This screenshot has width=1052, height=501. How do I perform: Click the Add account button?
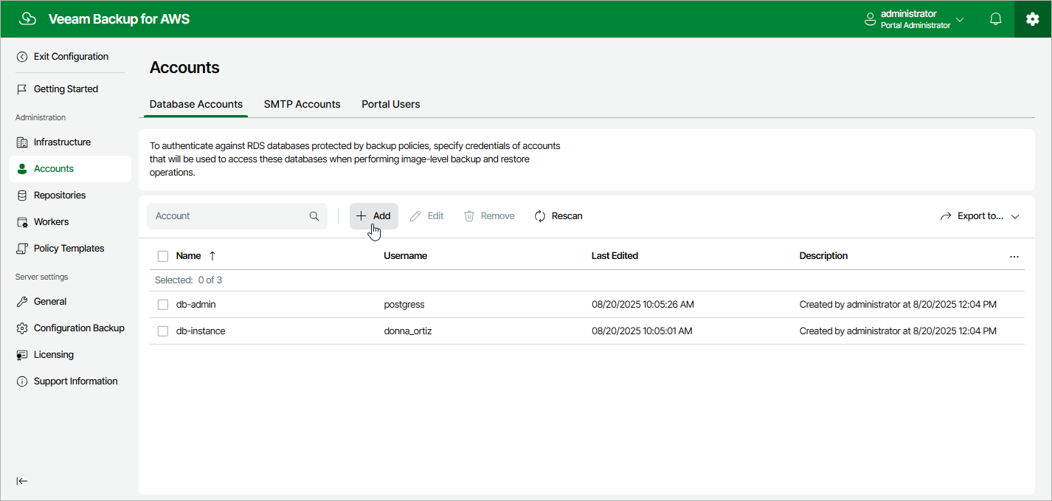(374, 216)
